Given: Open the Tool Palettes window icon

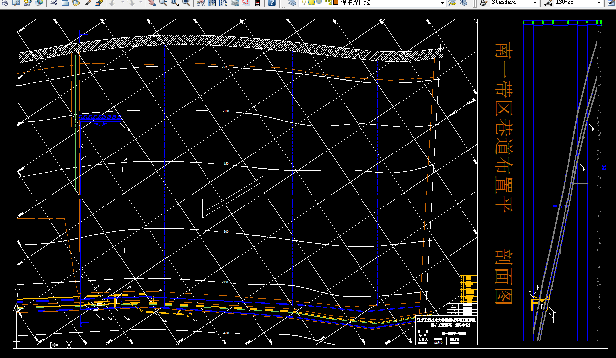Looking at the screenshot, I should click(x=223, y=2).
